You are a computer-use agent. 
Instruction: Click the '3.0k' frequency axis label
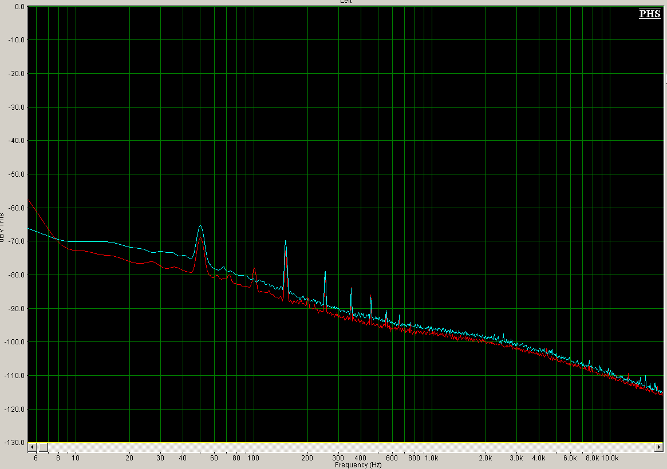point(516,458)
